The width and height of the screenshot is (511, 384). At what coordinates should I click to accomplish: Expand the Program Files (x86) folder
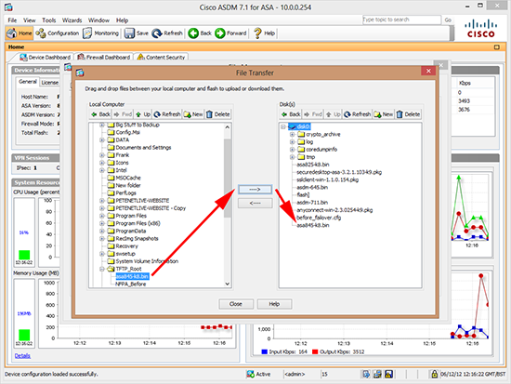(x=102, y=223)
